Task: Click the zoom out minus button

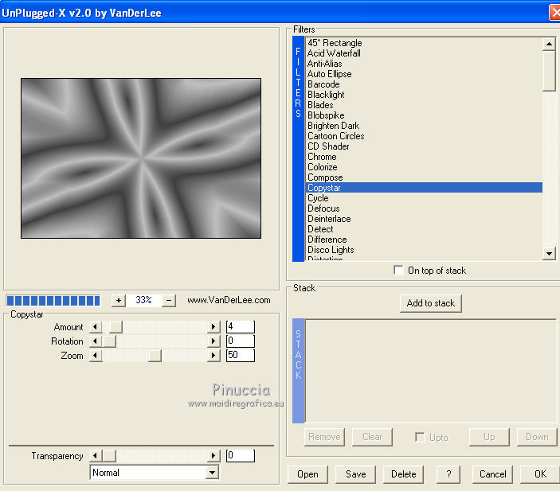Action: tap(168, 301)
